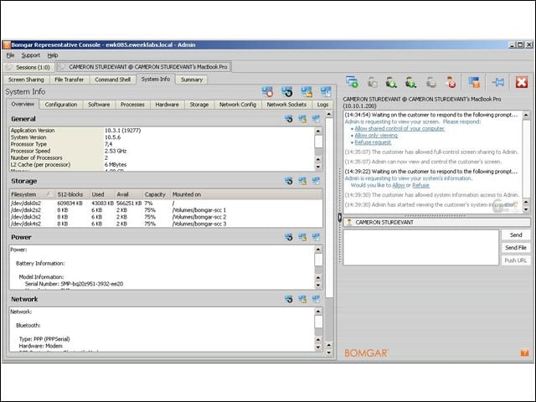Refresh the Network section with its arrow icon

click(x=289, y=299)
